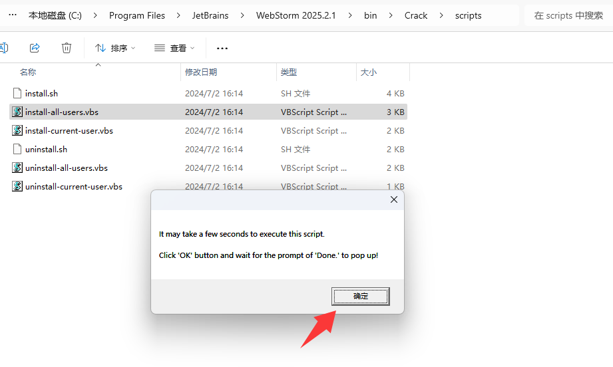Image resolution: width=613 pixels, height=367 pixels.
Task: Click the scripts breadcrumb segment
Action: 469,15
